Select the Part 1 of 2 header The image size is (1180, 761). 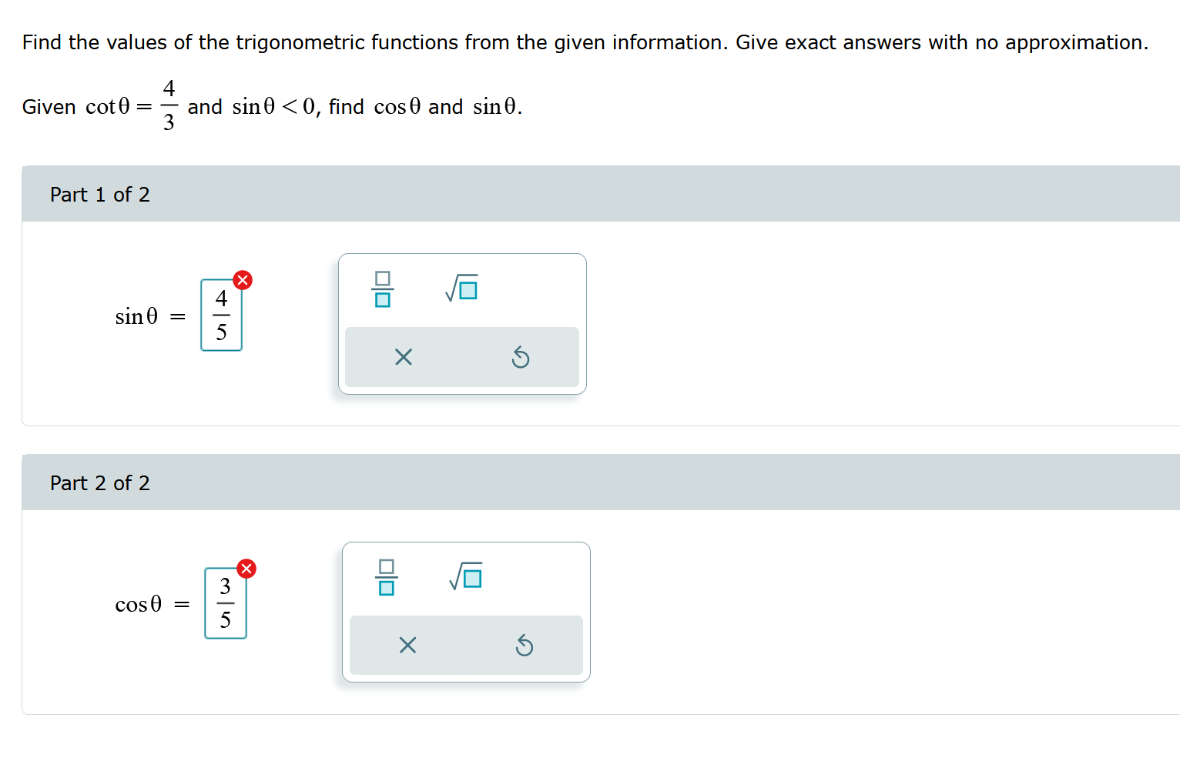coord(601,194)
